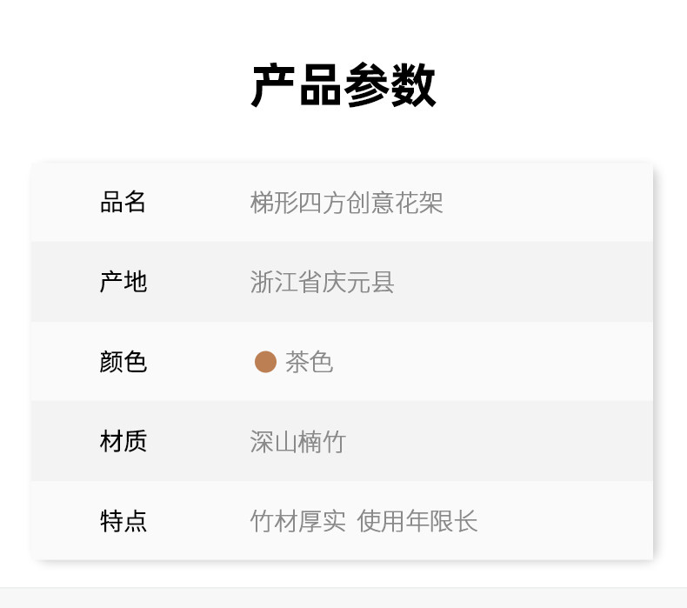Viewport: 687px width, 608px height.
Task: Click the 使用年限长 feature text
Action: (417, 521)
